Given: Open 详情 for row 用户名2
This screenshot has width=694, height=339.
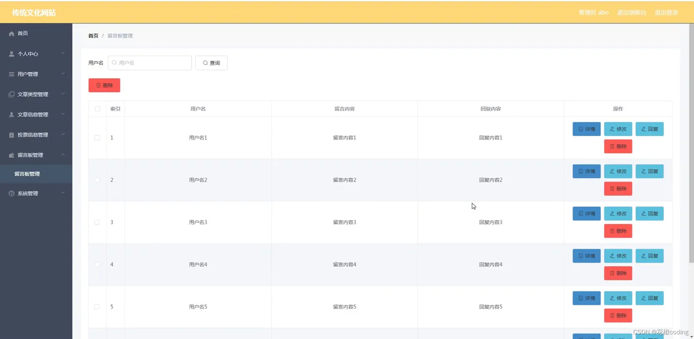Looking at the screenshot, I should (586, 171).
